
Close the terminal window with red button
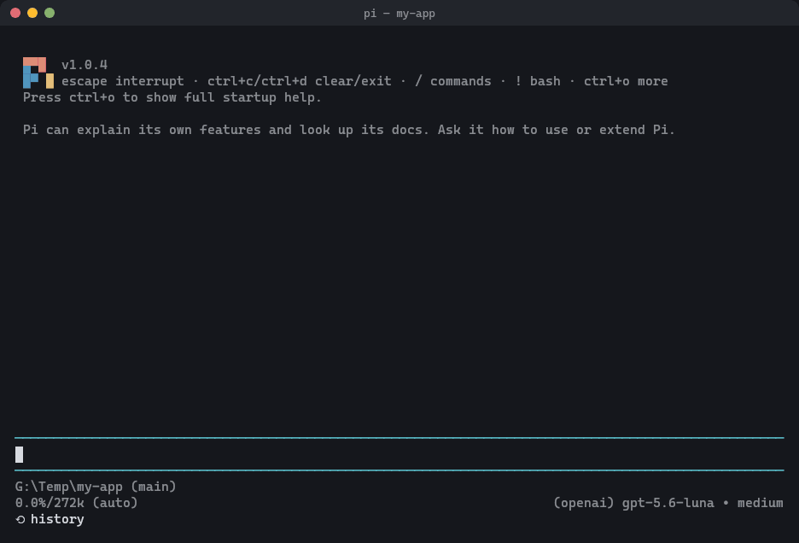[15, 13]
